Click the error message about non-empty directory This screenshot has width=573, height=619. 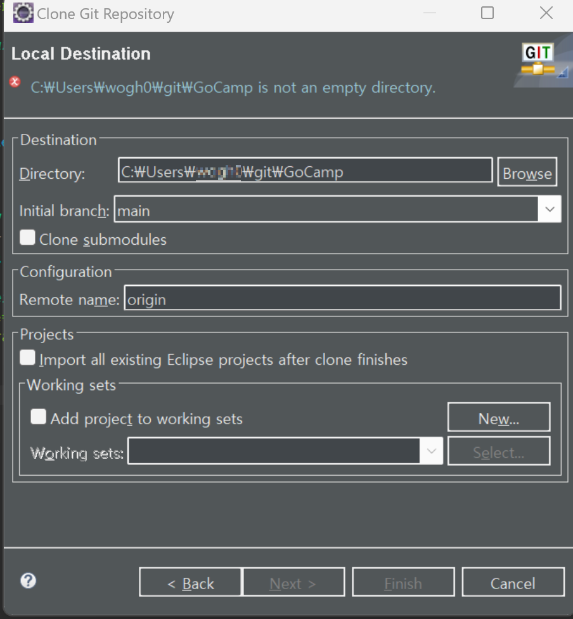click(233, 88)
